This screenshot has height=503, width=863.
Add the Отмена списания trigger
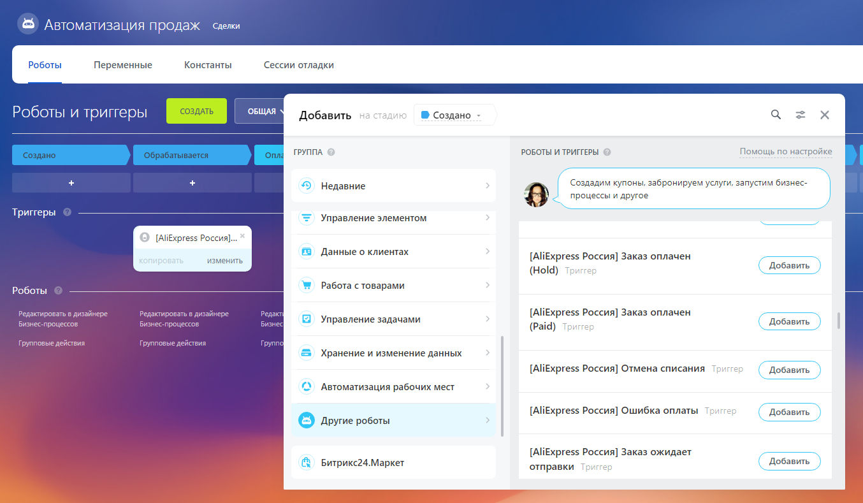coord(789,370)
